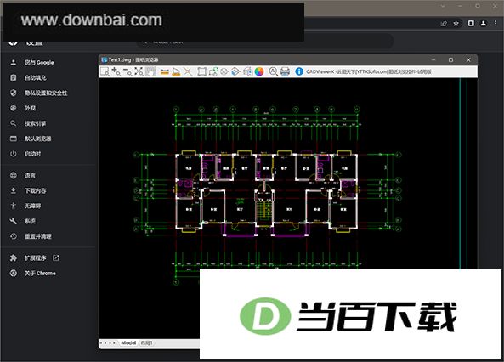Click the CADViewerX trial version label

pyautogui.click(x=369, y=71)
